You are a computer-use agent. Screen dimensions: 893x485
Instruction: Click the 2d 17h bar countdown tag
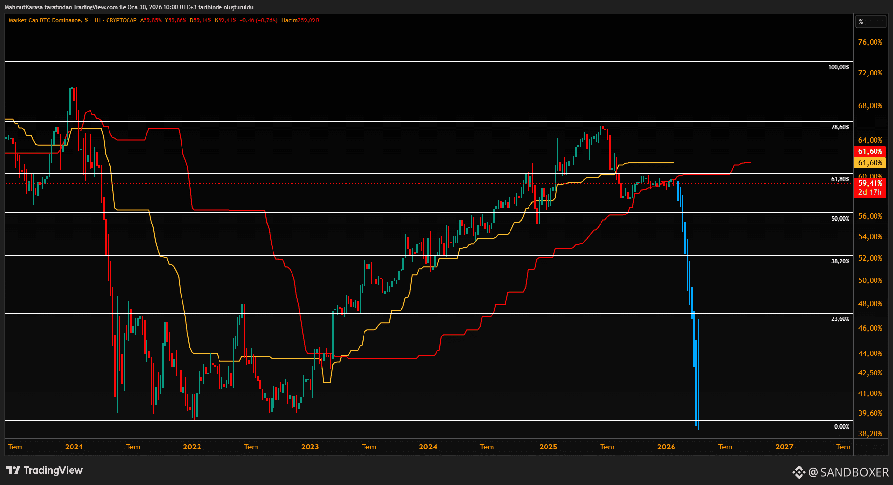[870, 192]
